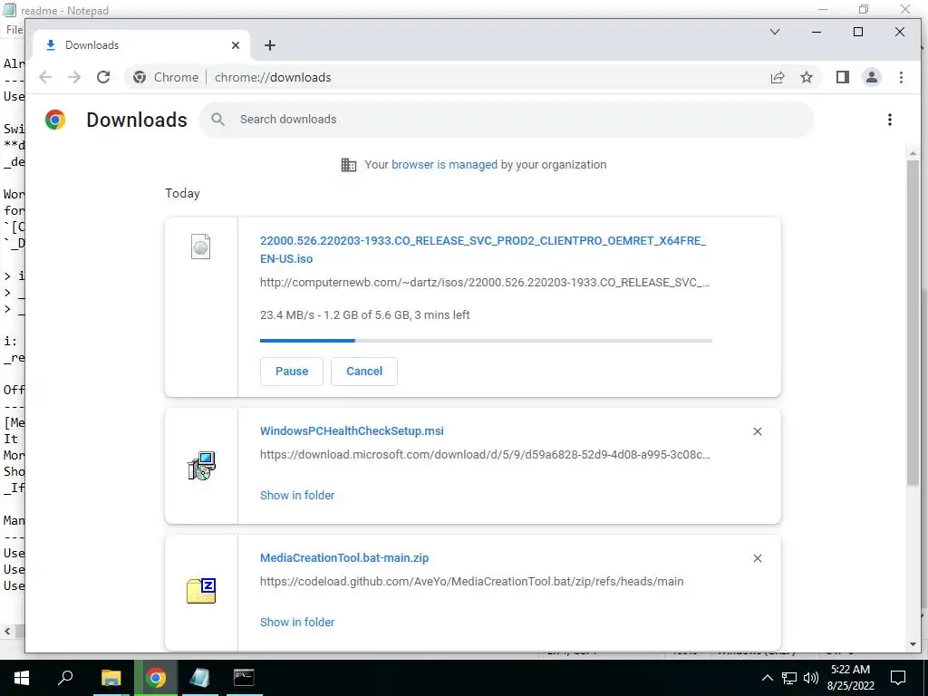Open MediaCreationTool.bat-main.zip link

tap(343, 557)
